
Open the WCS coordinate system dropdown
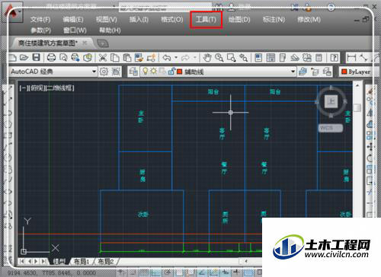click(x=331, y=128)
